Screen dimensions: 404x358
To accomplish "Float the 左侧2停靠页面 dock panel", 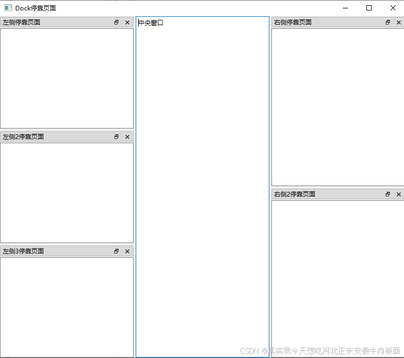I will [x=116, y=137].
